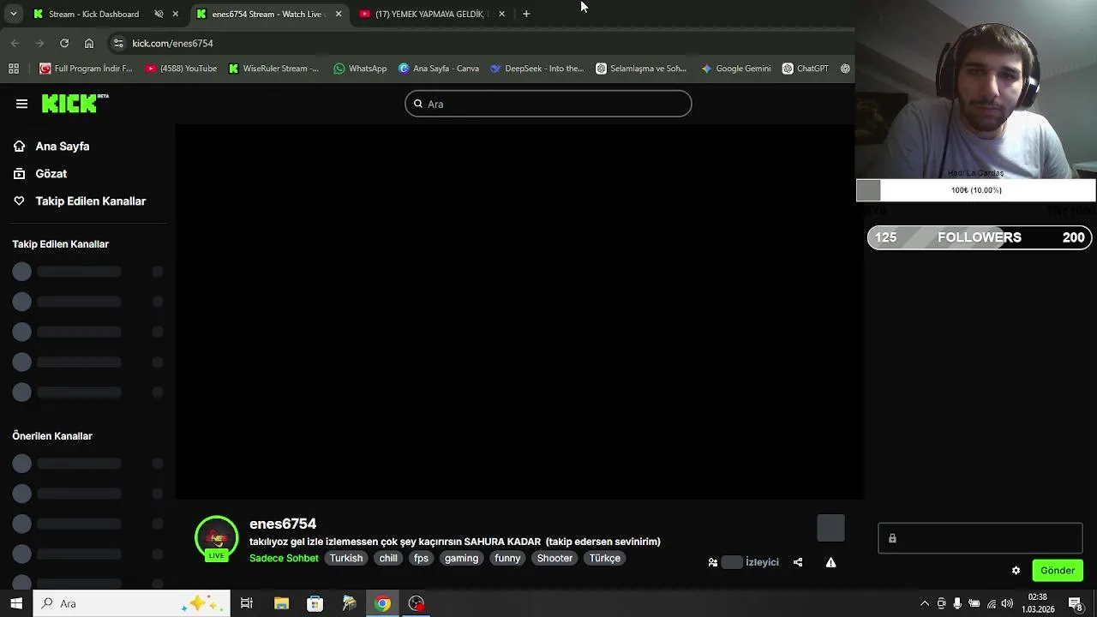The width and height of the screenshot is (1097, 617).
Task: Go back in browser history
Action: [15, 43]
